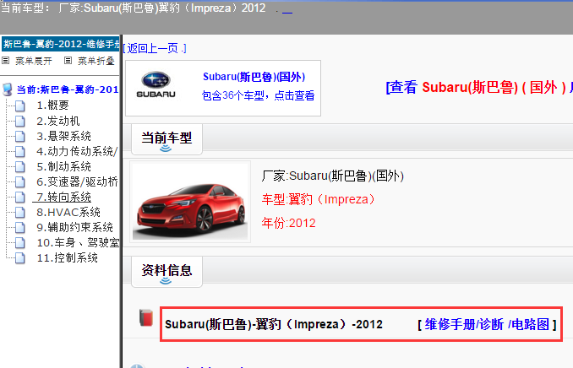Open the 5.制动系统 section

click(63, 167)
